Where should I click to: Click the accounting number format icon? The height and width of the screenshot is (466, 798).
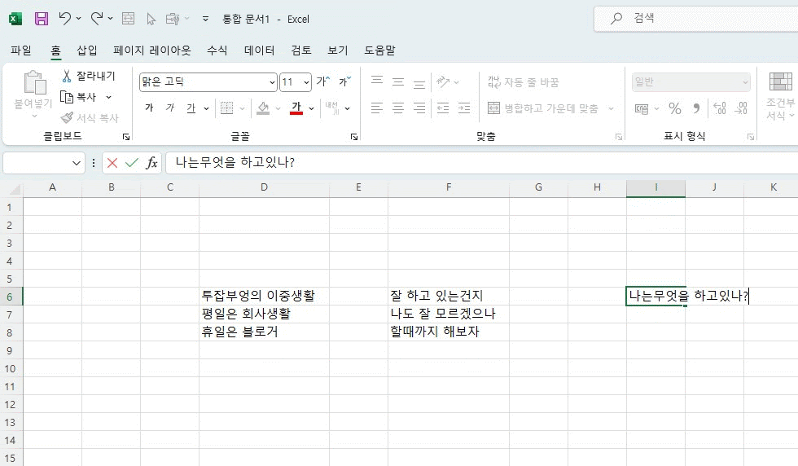(x=642, y=108)
